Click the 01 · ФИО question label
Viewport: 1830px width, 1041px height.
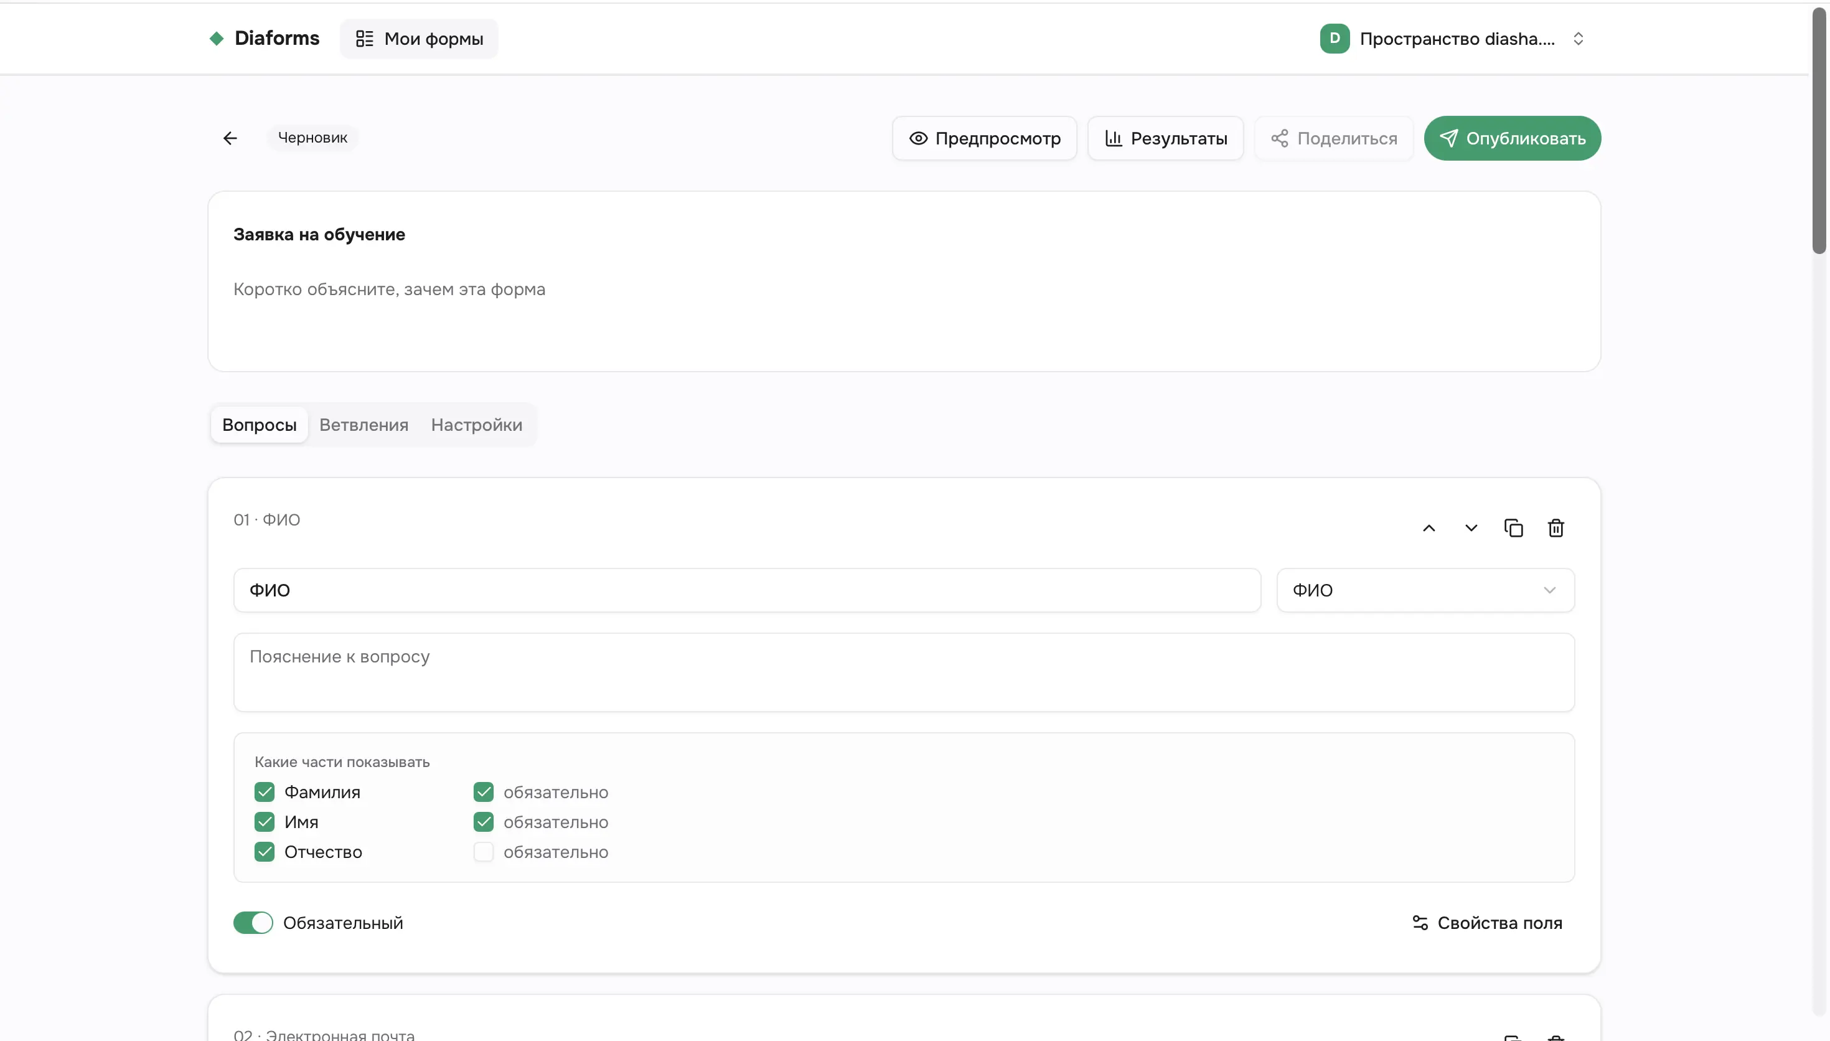point(266,520)
